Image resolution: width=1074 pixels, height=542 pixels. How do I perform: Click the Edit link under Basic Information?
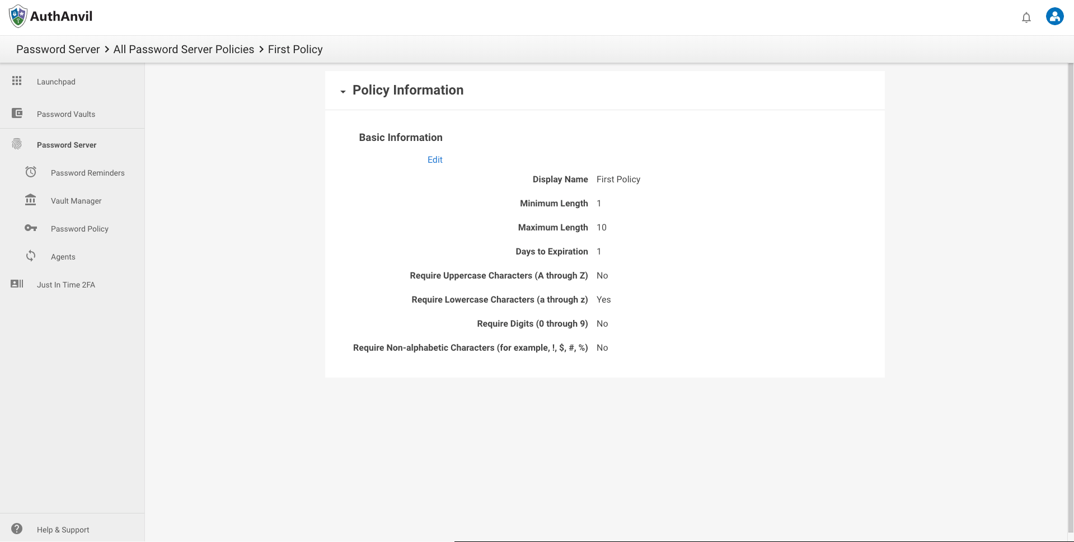point(435,159)
